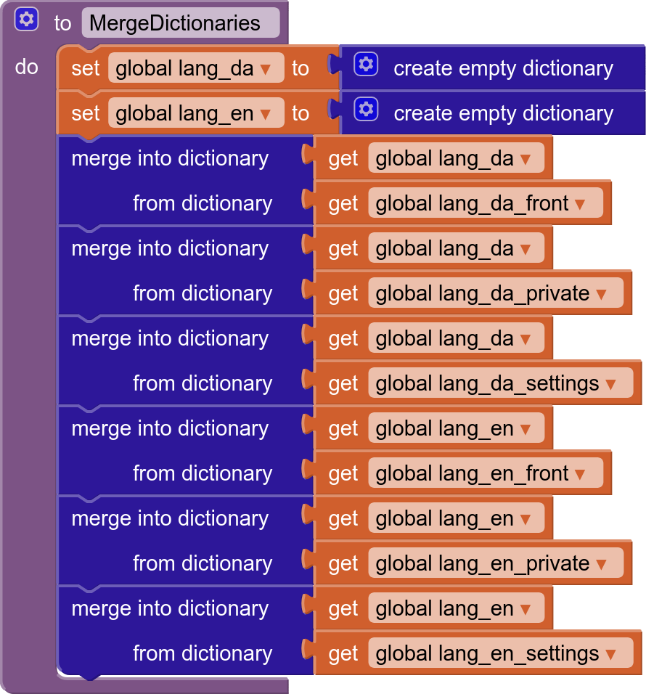Click the 'get' label before lang_da_front
The image size is (646, 694).
coord(343,203)
